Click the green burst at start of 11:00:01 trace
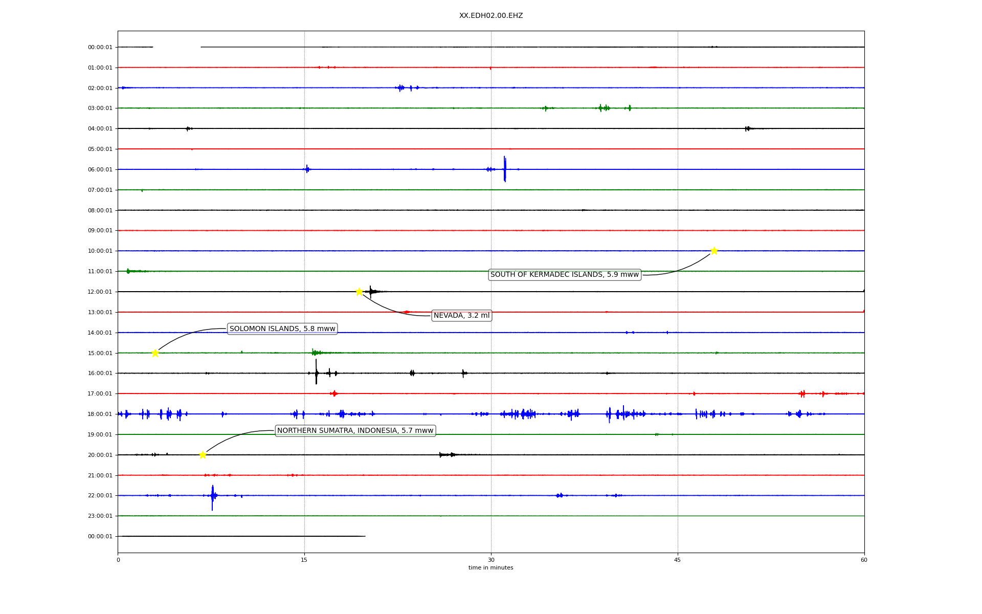982x614 pixels. (x=128, y=271)
